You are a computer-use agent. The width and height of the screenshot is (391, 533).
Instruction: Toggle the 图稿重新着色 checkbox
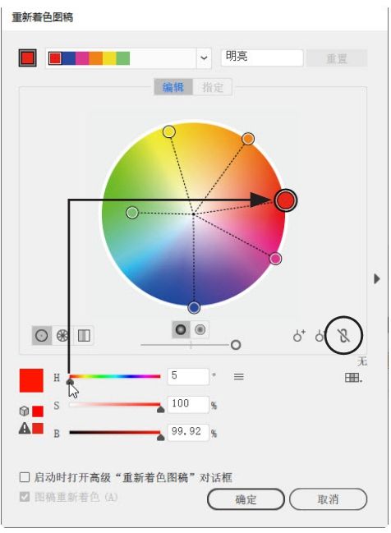point(25,497)
